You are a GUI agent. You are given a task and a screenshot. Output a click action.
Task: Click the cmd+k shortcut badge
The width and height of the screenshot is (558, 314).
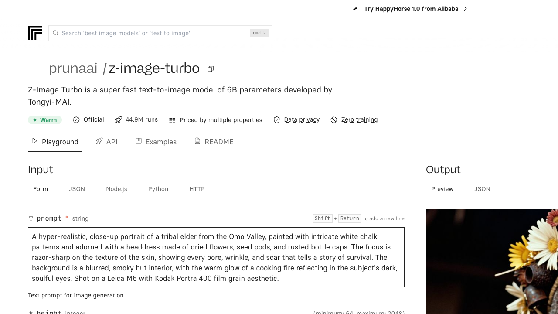(x=259, y=33)
